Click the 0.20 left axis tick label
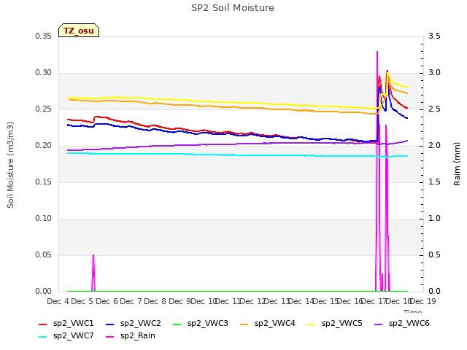This screenshot has width=467, height=350. coord(44,146)
